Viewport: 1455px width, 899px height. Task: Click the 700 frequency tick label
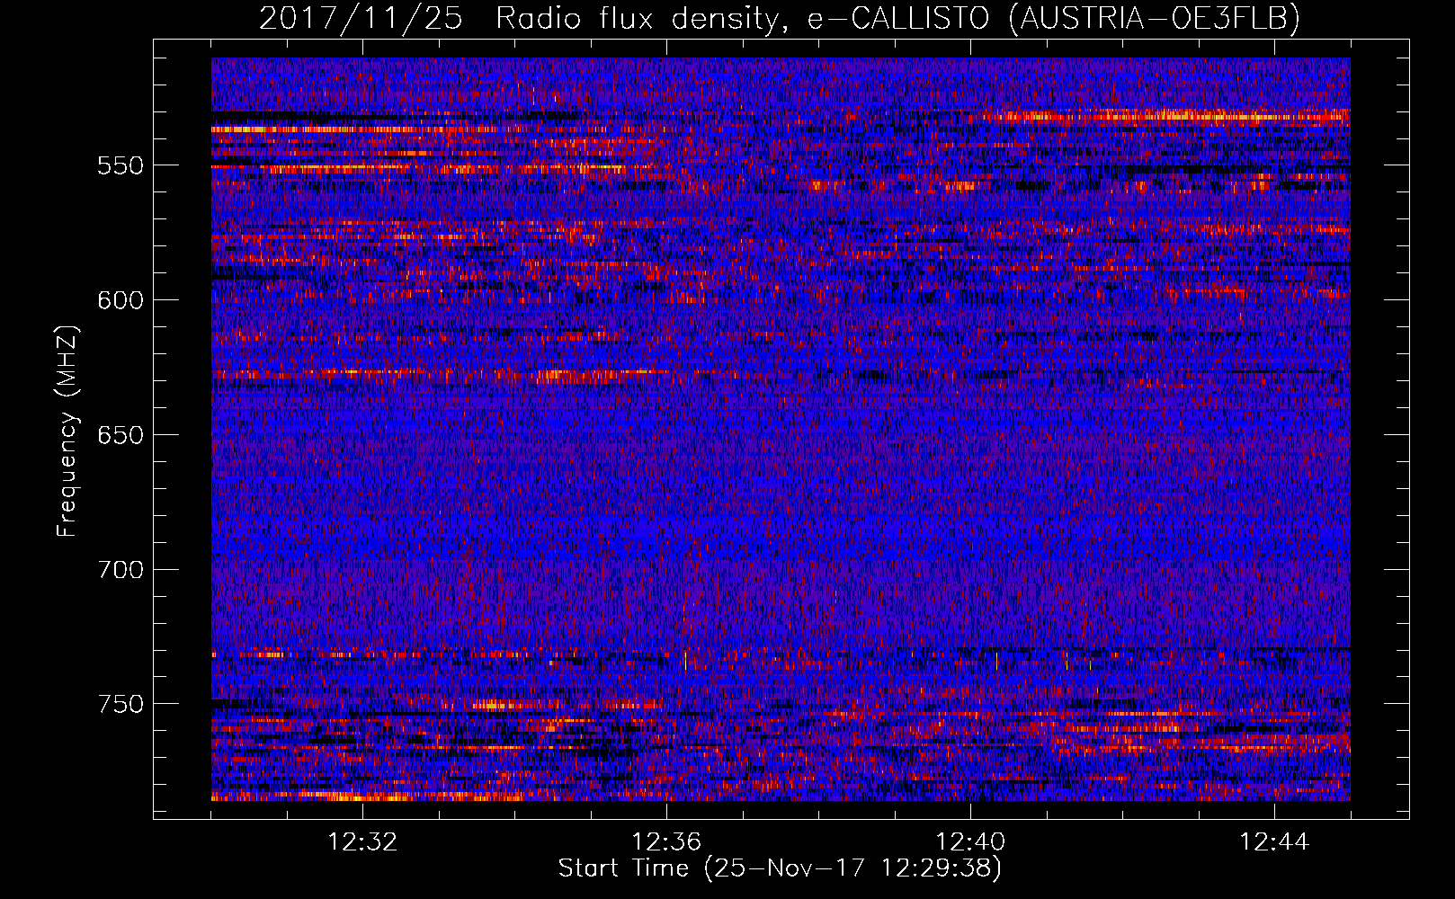121,570
